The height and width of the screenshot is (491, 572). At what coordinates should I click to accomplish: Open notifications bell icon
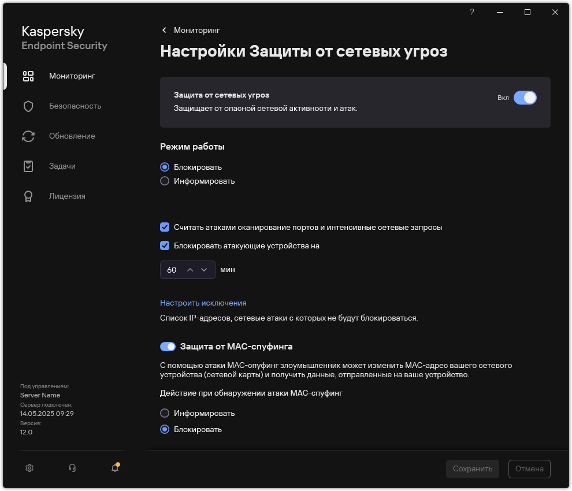(x=115, y=468)
